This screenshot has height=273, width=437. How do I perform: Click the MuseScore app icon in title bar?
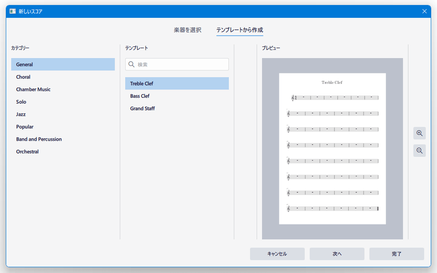(x=13, y=11)
